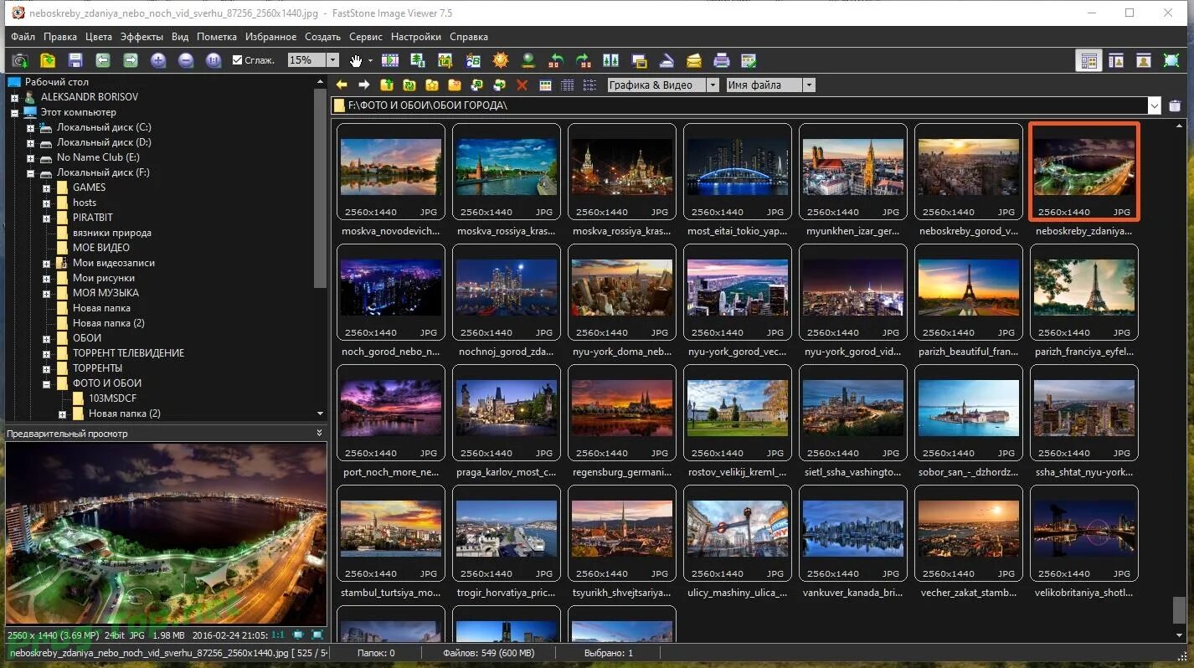This screenshot has height=668, width=1194.
Task: Rotate image left 90 degrees
Action: (556, 60)
